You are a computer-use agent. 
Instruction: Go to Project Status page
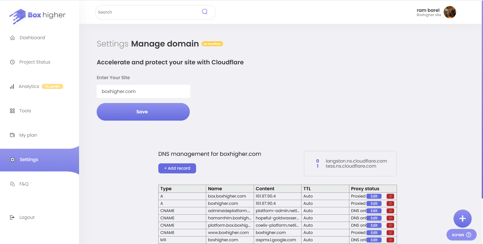(35, 62)
